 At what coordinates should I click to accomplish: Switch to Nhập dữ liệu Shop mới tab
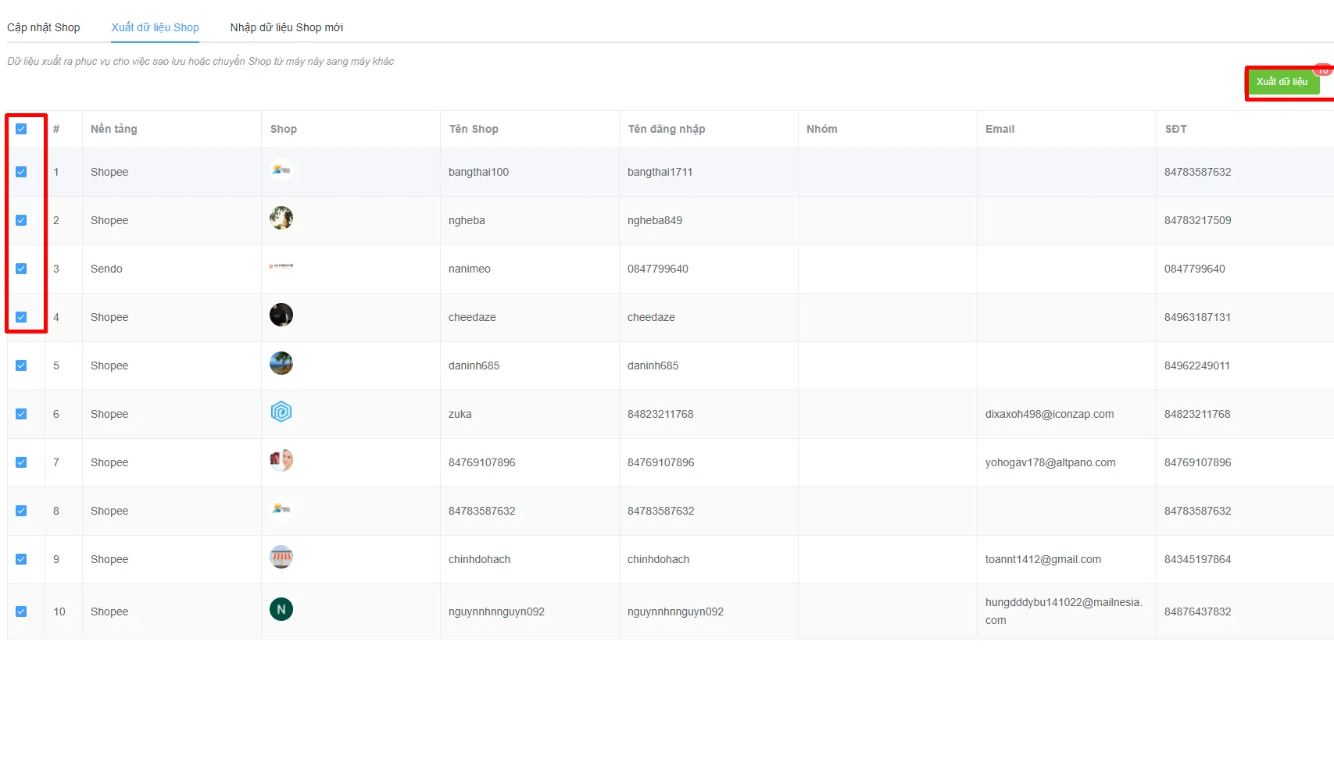[x=287, y=27]
